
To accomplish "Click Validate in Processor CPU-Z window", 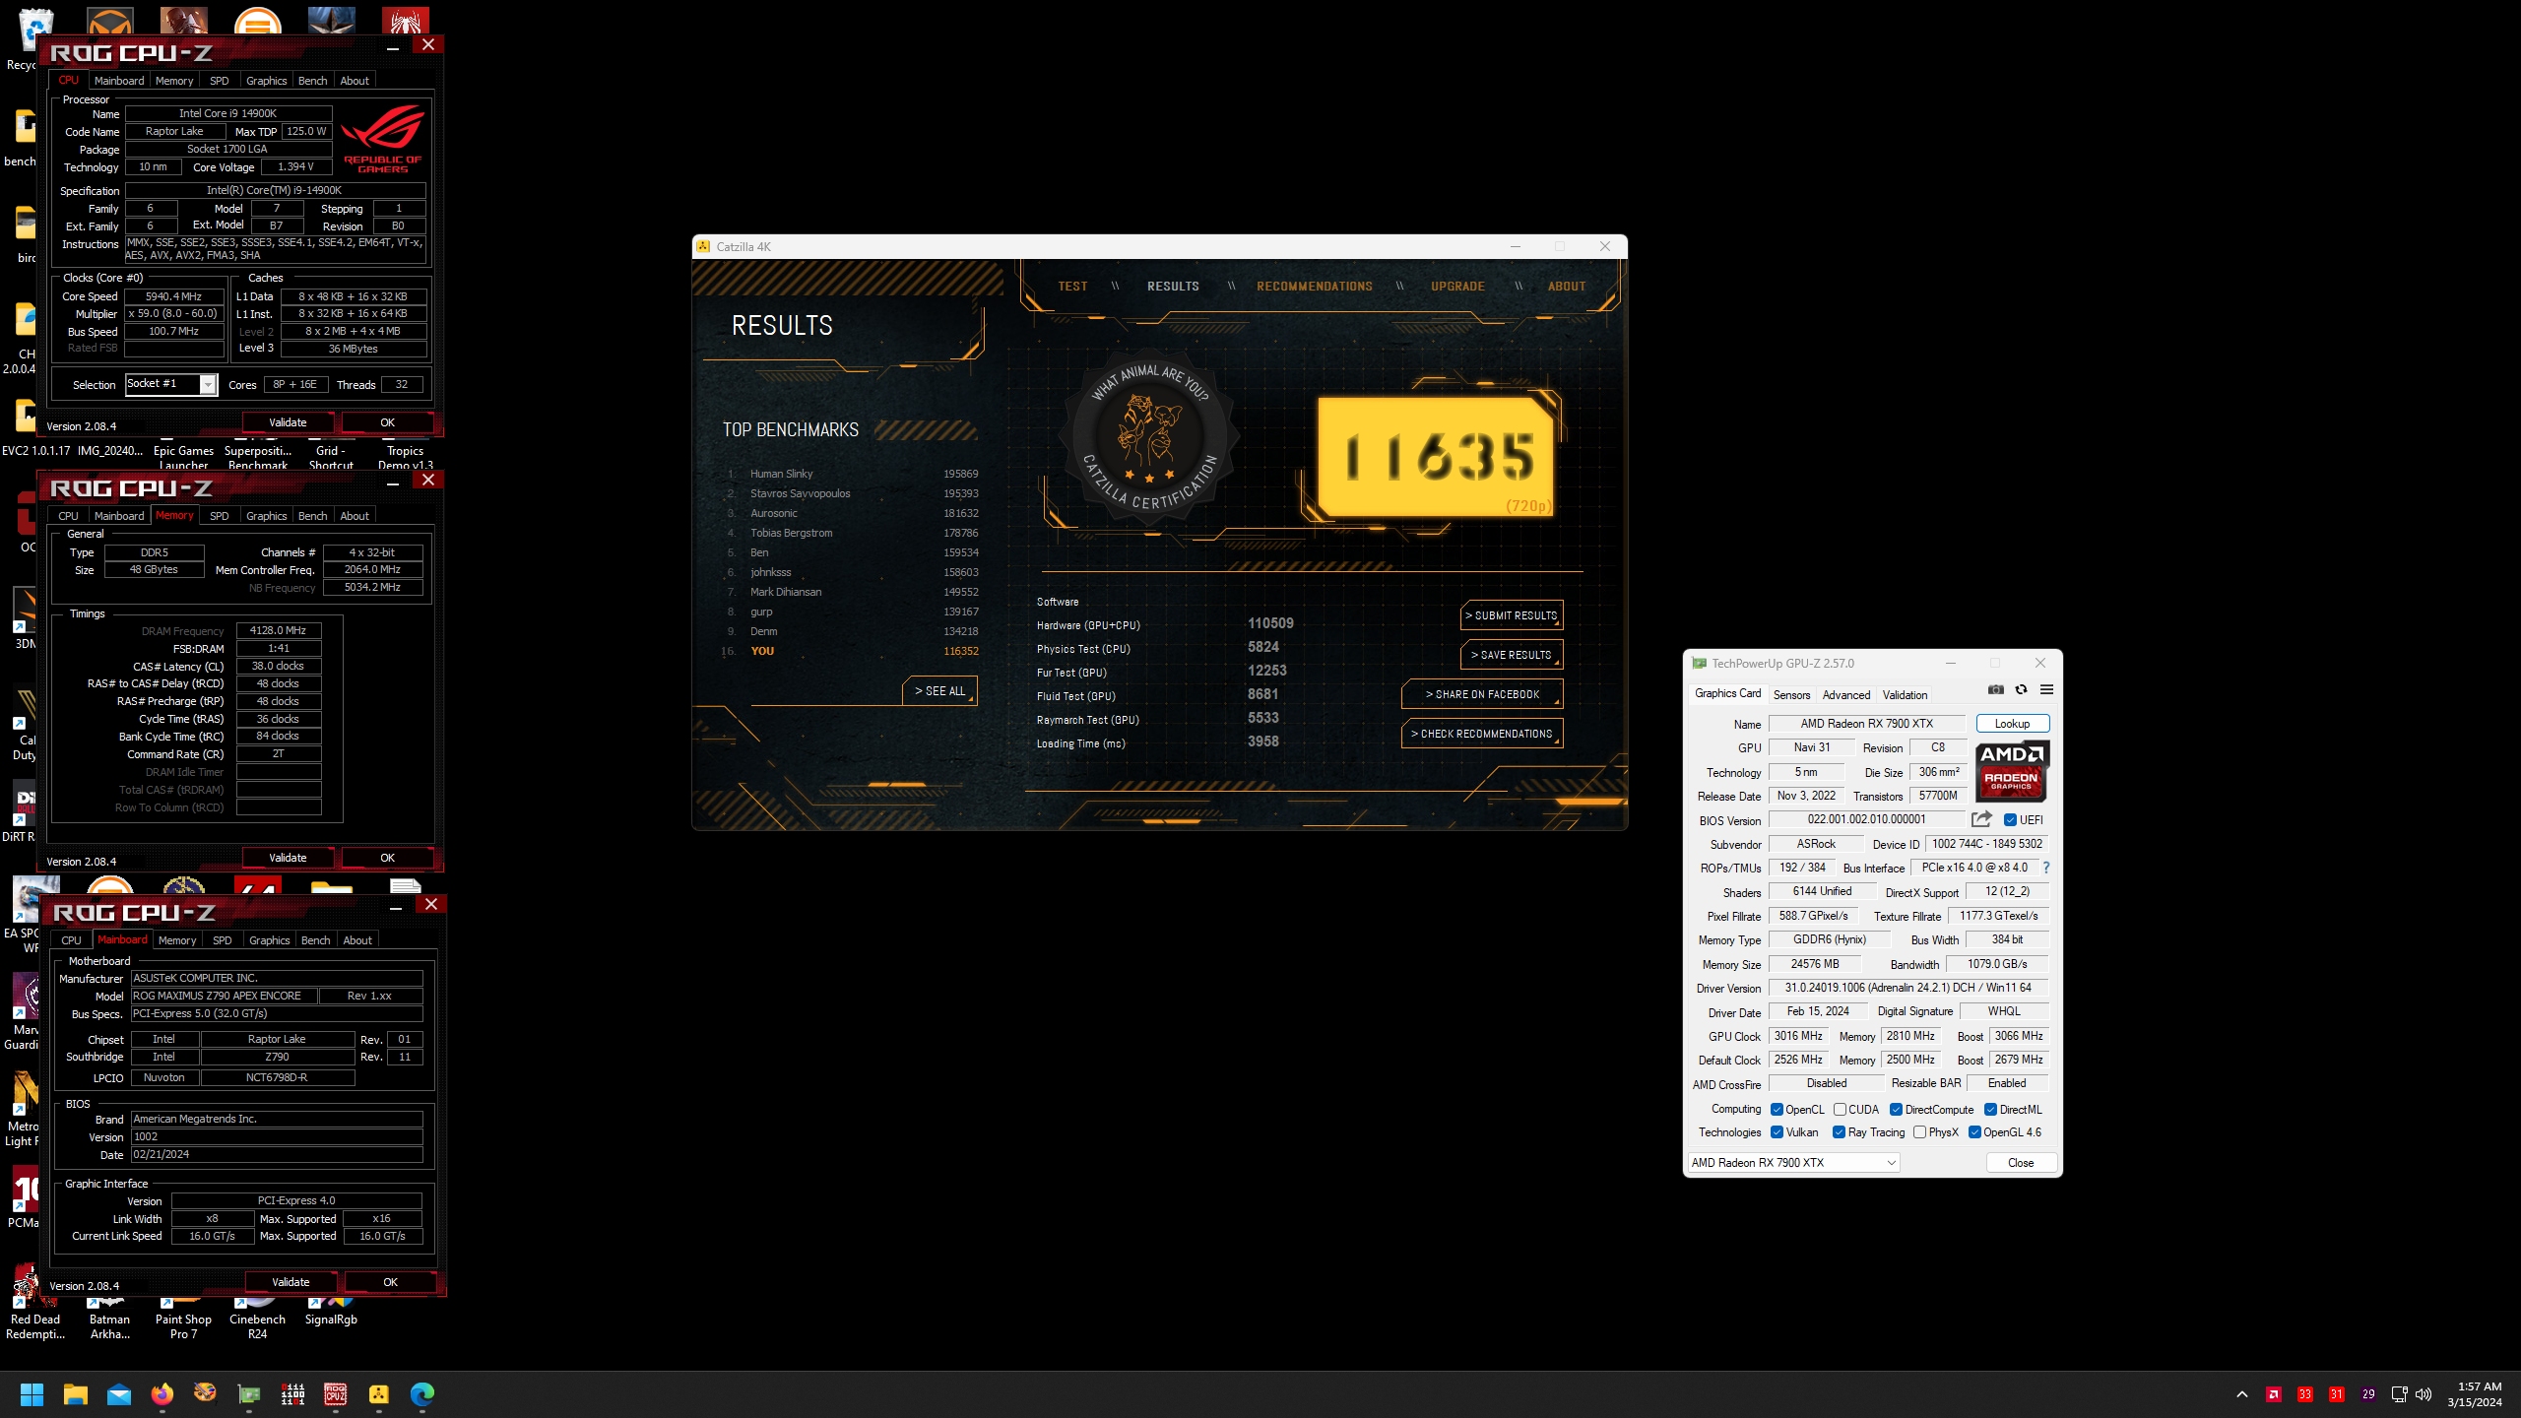I will 288,422.
